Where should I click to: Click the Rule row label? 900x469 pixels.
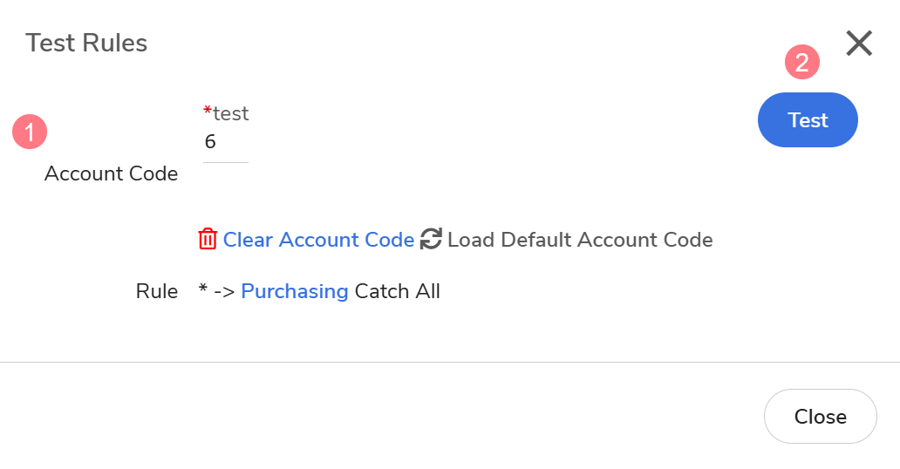(x=157, y=291)
